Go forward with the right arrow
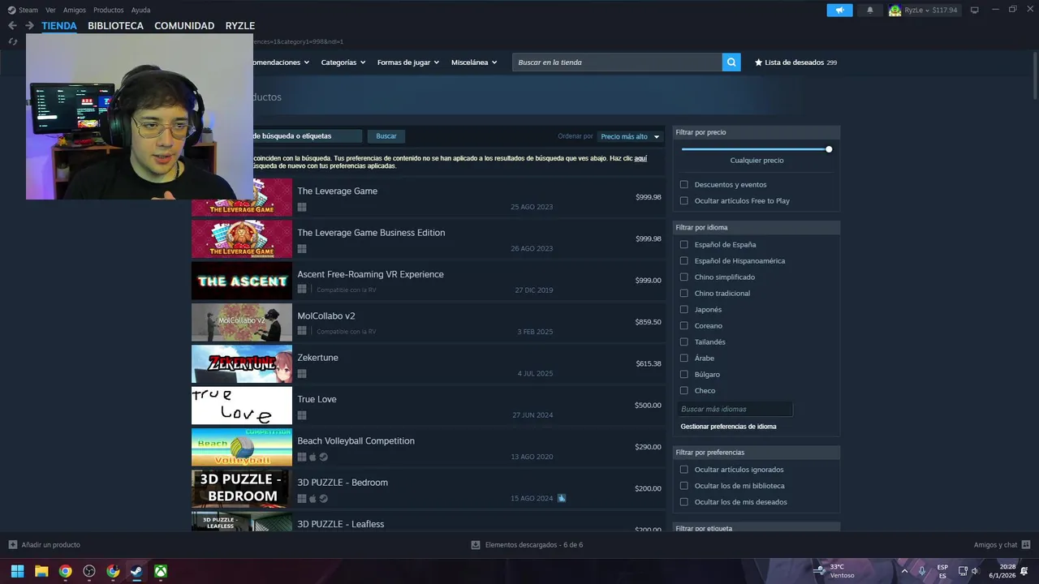Viewport: 1039px width, 584px height. tap(29, 26)
